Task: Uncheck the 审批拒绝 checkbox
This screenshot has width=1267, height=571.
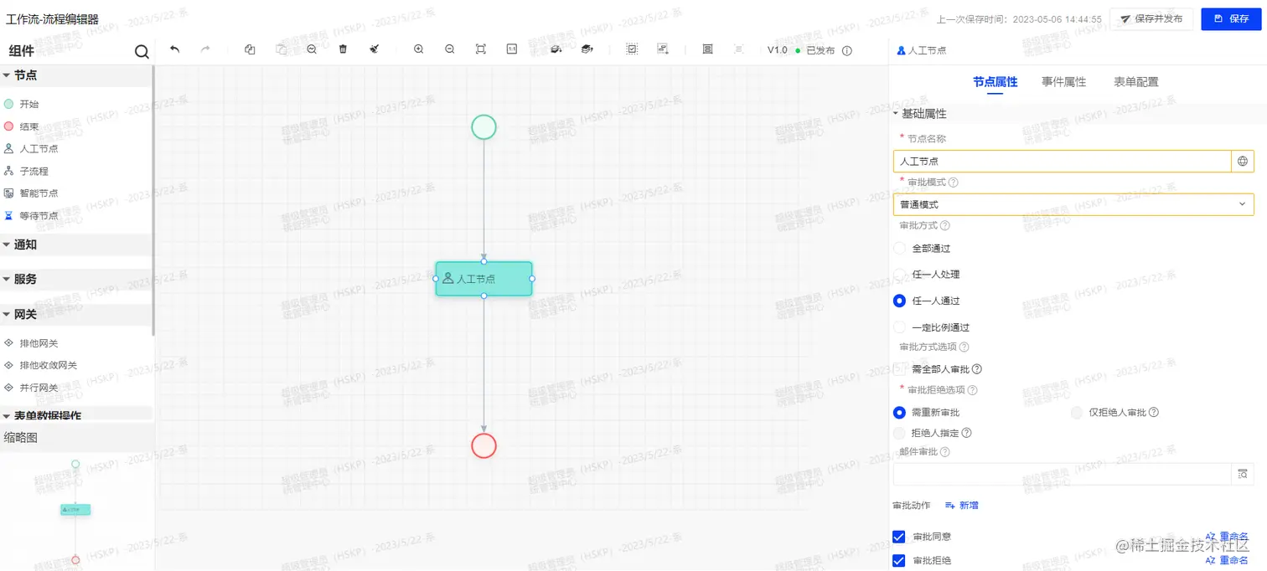Action: (899, 561)
